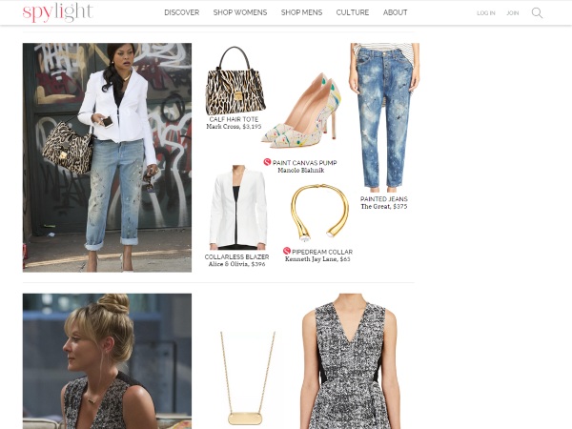This screenshot has height=429, width=572.
Task: Open Shop Womens menu
Action: point(240,12)
